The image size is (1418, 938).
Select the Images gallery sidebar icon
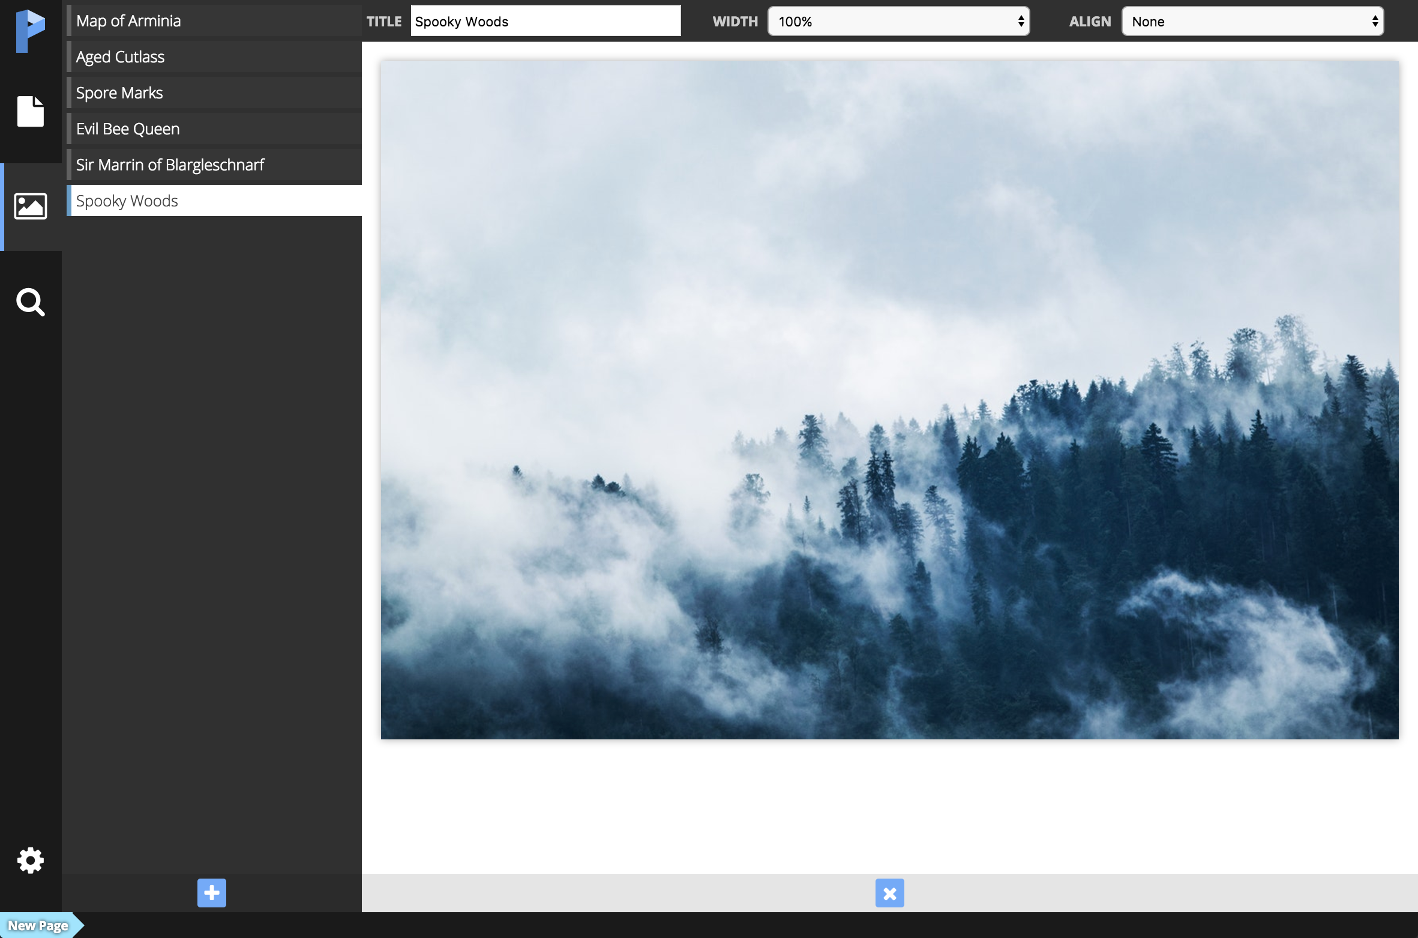(x=30, y=206)
